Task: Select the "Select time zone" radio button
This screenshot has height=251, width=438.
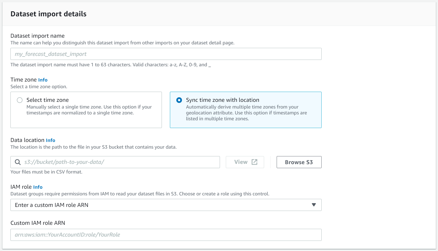Action: [x=20, y=100]
